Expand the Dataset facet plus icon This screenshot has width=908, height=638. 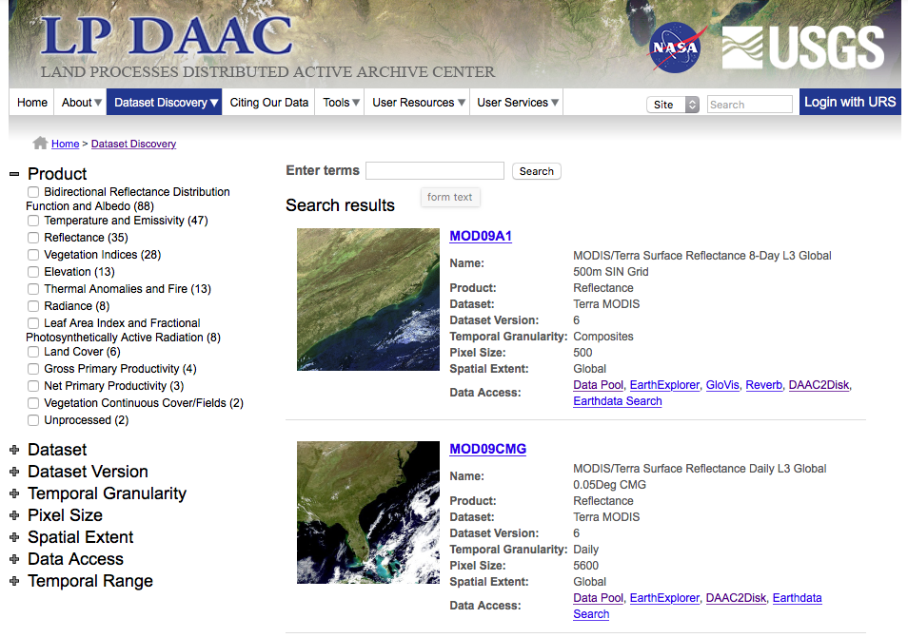tap(14, 450)
